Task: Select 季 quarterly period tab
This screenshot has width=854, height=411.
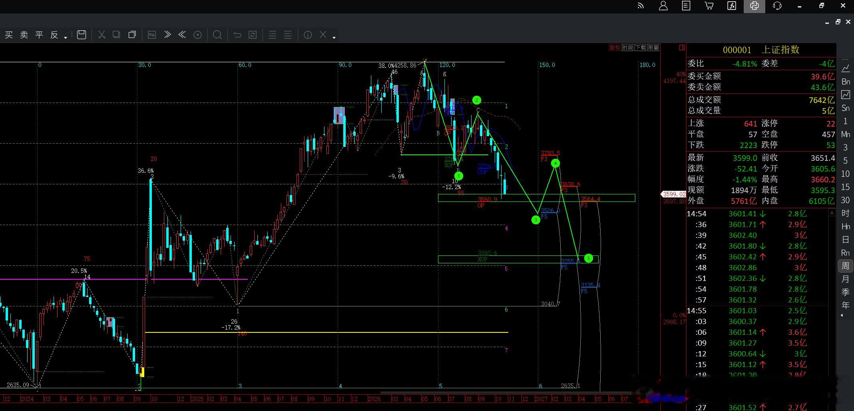Action: pos(846,292)
